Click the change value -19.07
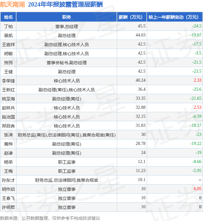The width and height of the screenshot is (203, 221). pos(196,35)
